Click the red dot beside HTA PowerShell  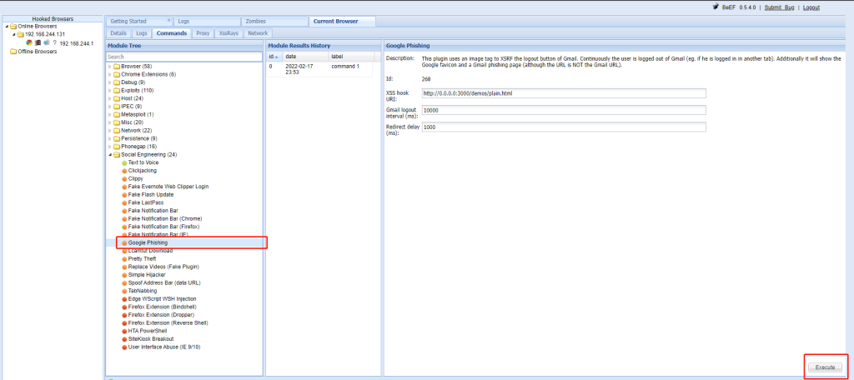(124, 331)
